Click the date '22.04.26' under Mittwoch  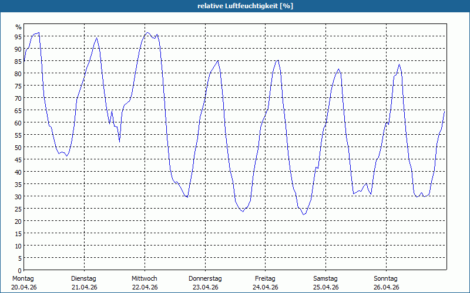point(145,287)
